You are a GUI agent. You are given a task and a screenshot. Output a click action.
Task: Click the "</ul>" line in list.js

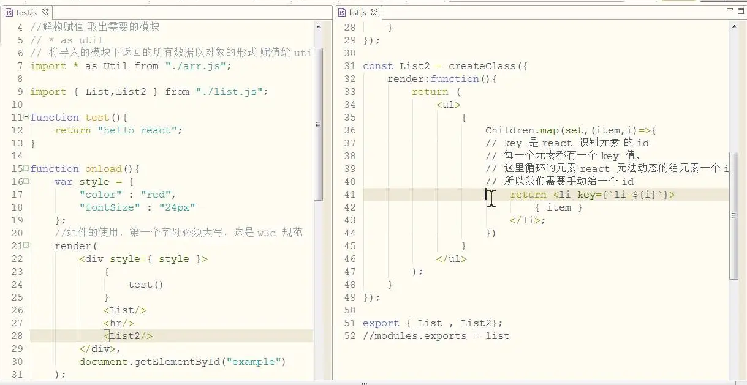tap(452, 259)
